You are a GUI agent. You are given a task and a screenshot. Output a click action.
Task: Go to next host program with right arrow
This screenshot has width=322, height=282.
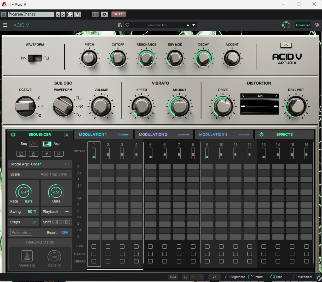pyautogui.click(x=63, y=14)
